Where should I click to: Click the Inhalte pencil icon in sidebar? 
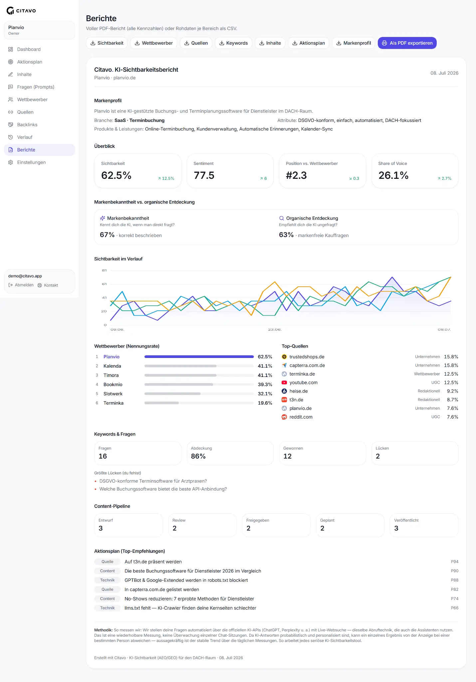[x=11, y=75]
